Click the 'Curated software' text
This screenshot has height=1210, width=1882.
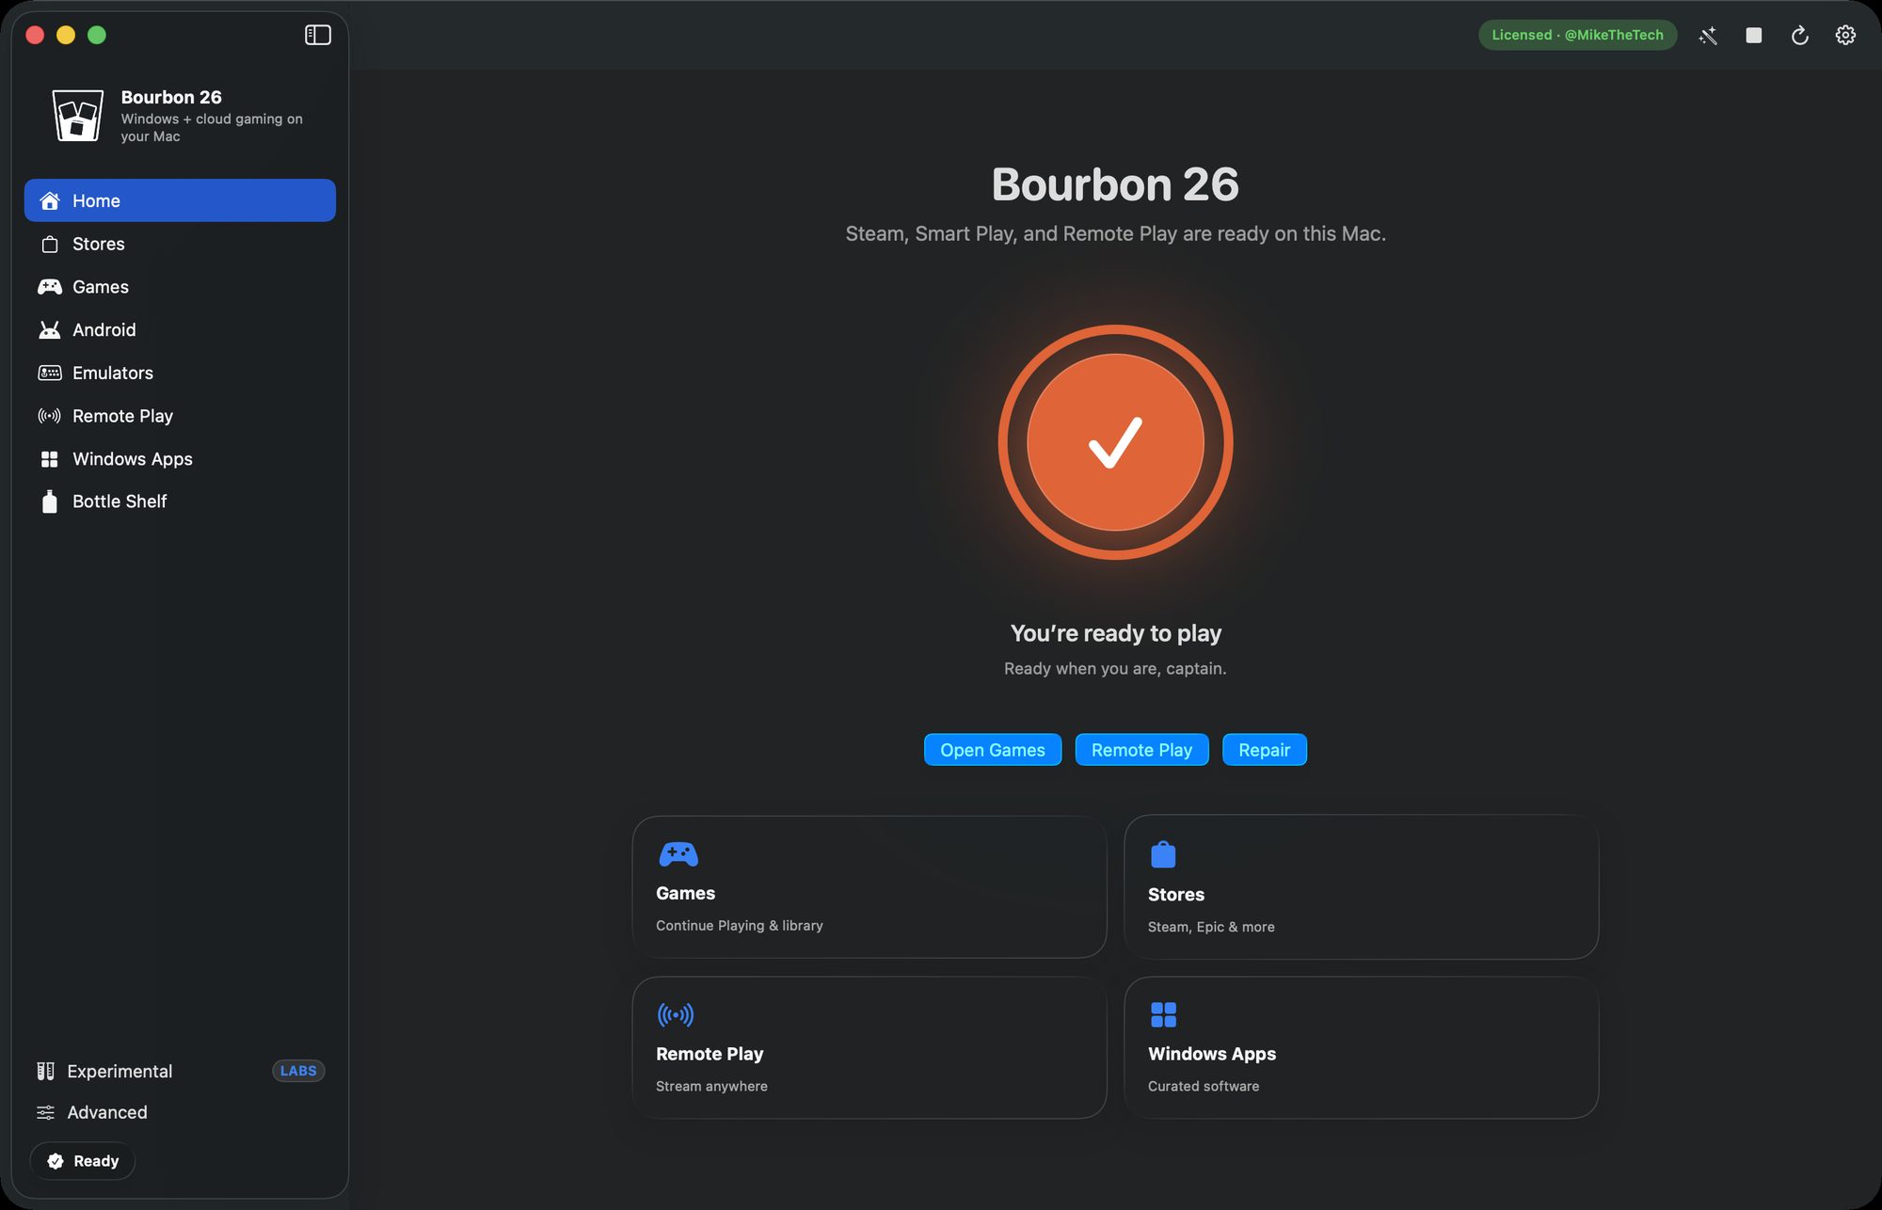coord(1204,1086)
